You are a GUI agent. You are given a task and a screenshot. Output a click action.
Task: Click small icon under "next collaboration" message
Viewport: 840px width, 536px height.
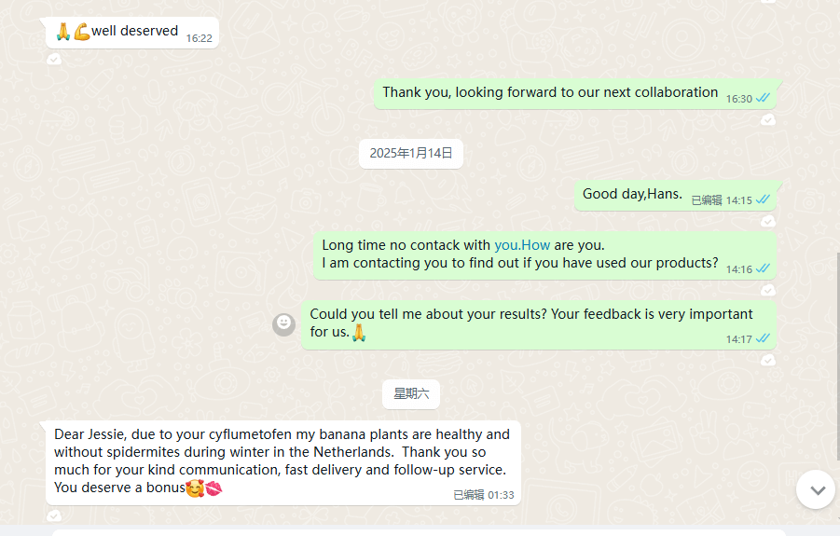767,119
